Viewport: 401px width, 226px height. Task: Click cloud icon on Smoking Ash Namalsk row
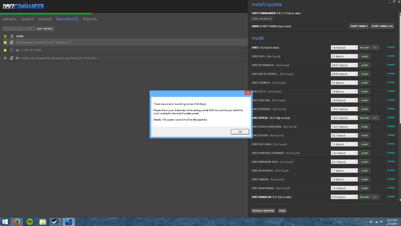17,58
